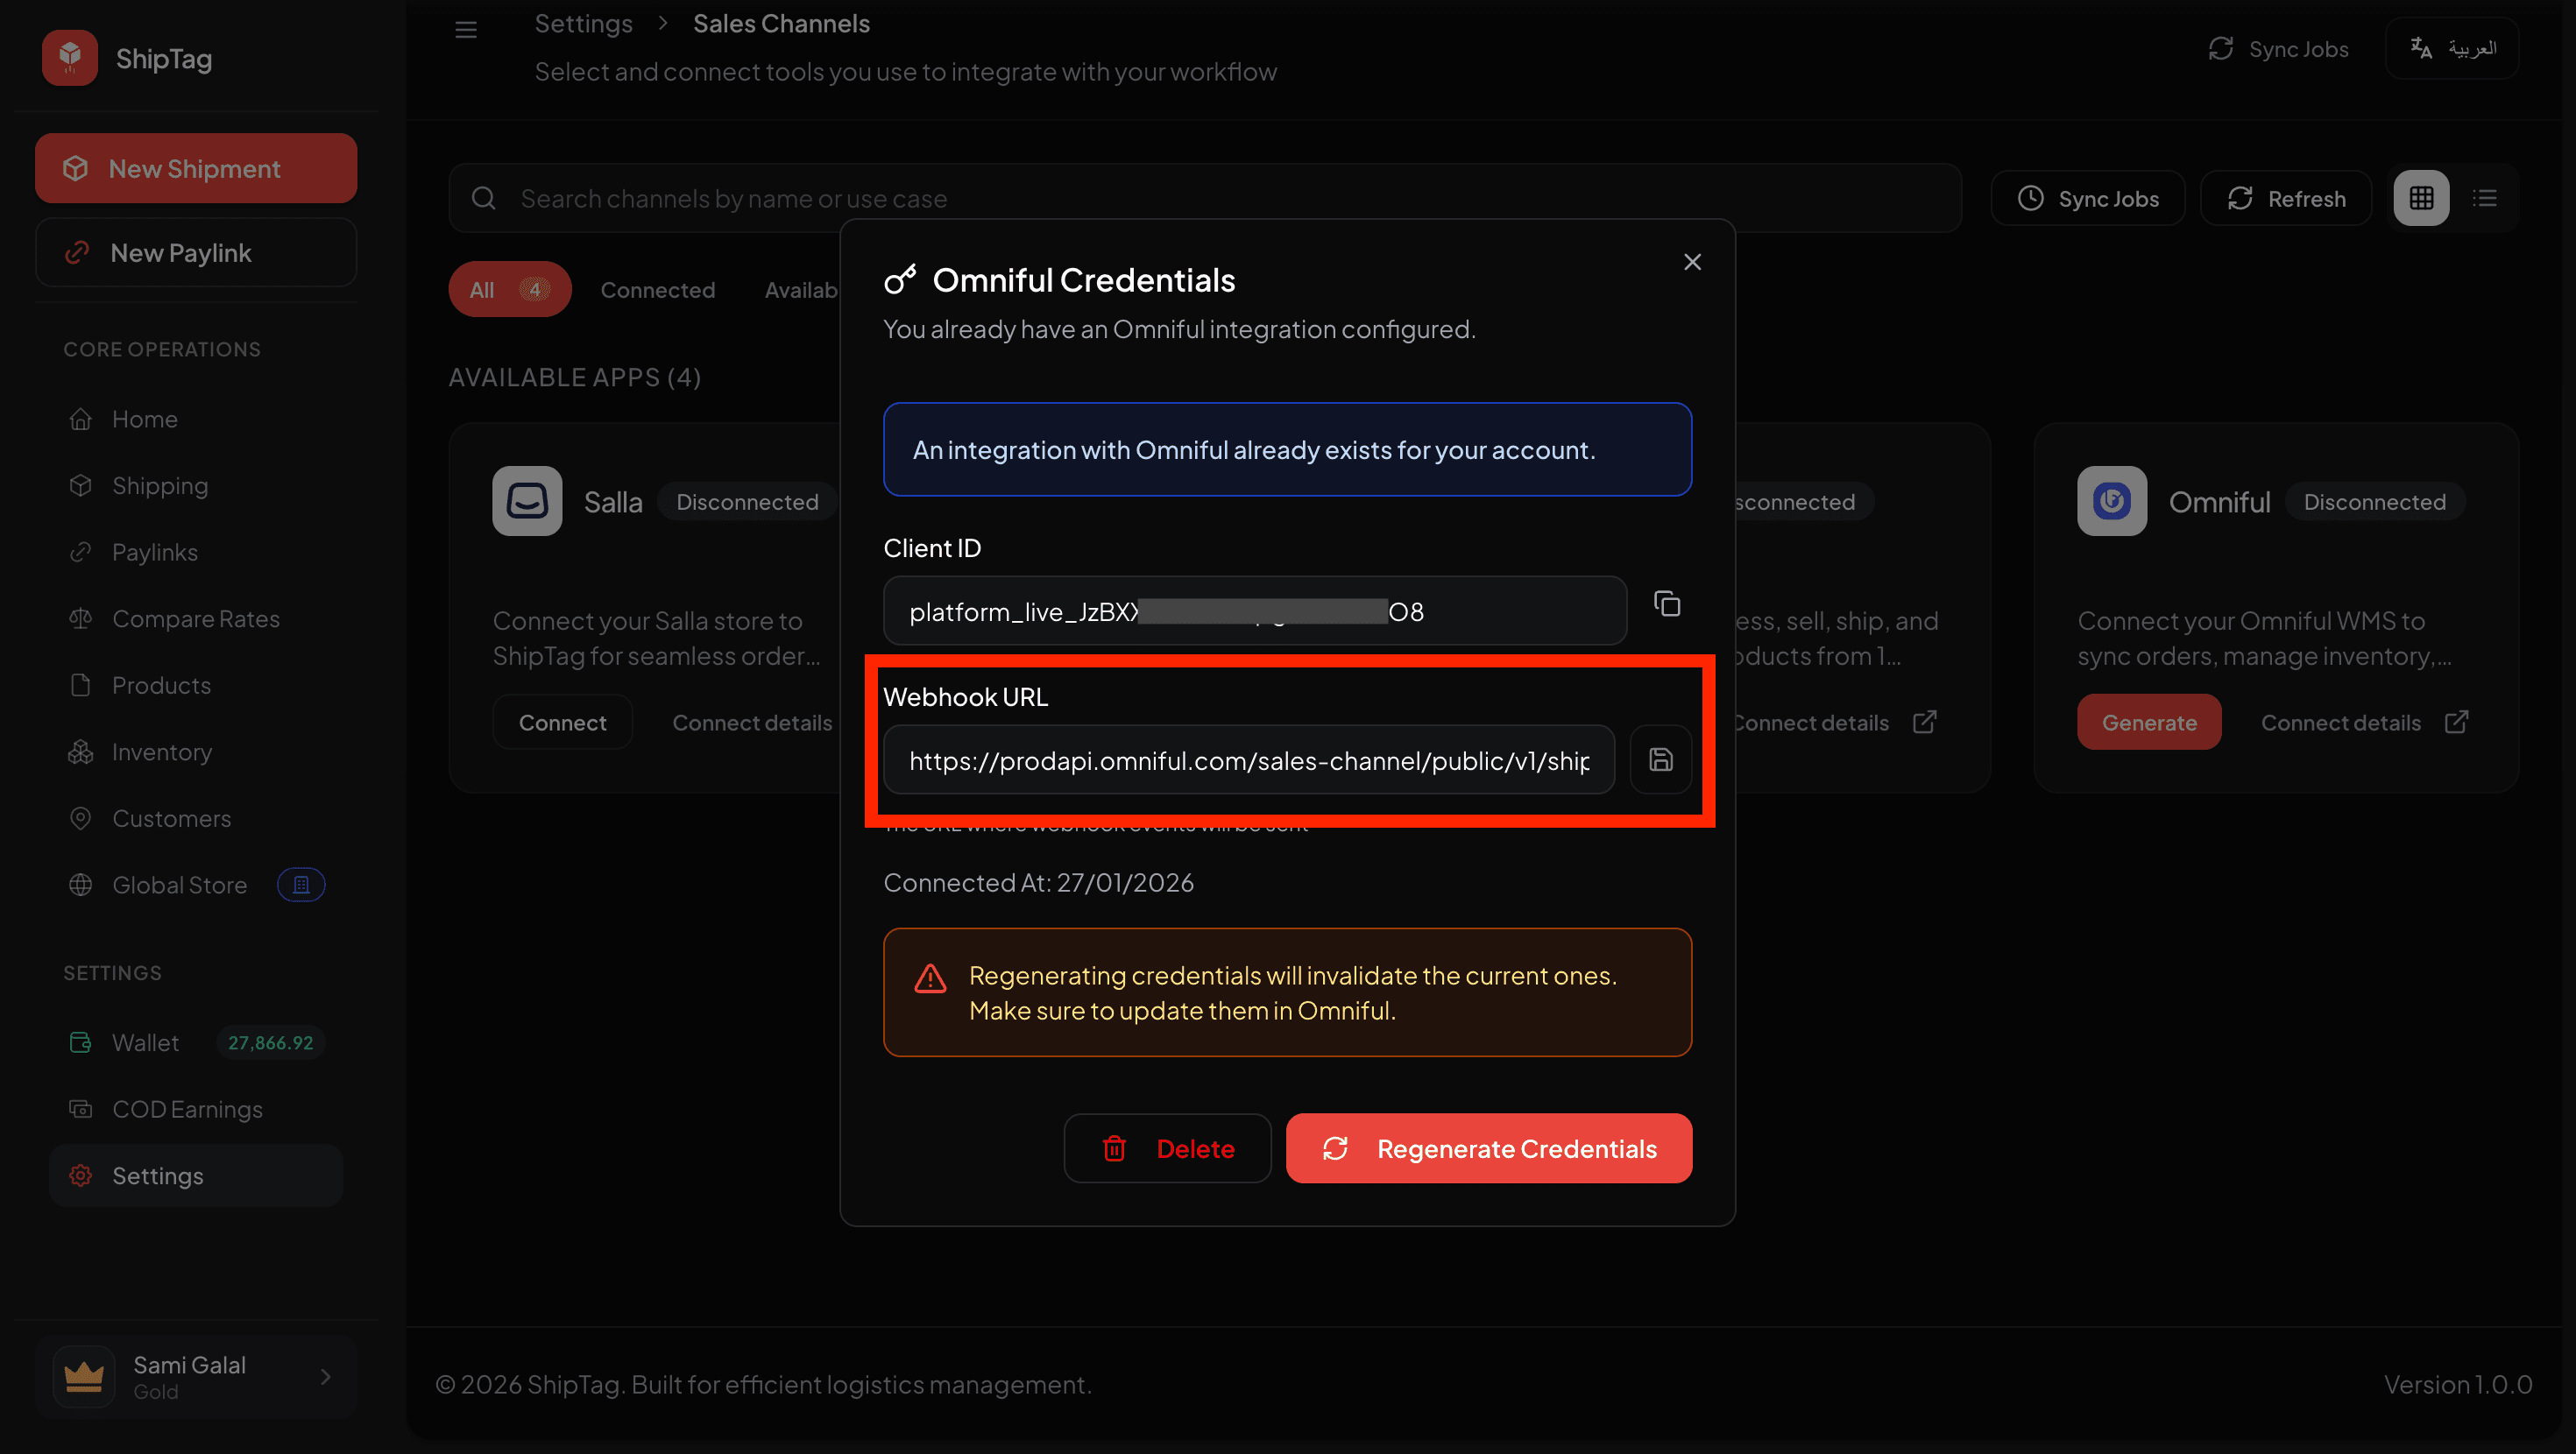The image size is (2576, 1454).
Task: Open the Wallet page in sidebar
Action: pyautogui.click(x=145, y=1042)
